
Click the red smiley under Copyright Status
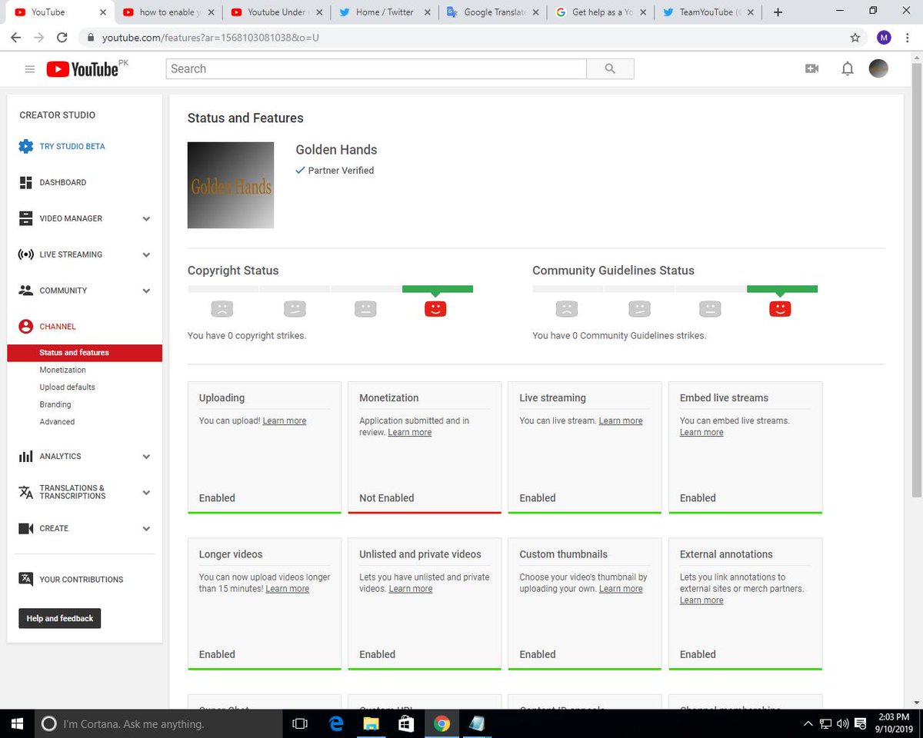435,309
